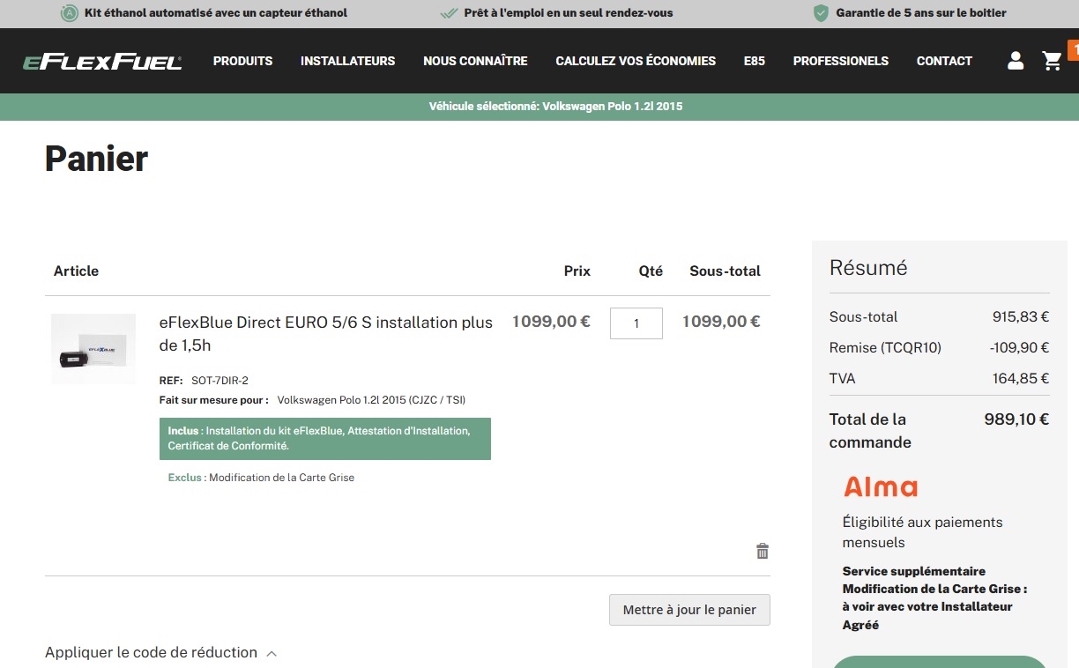This screenshot has width=1079, height=668.
Task: Click Mettre à jour le panier button
Action: tap(689, 610)
